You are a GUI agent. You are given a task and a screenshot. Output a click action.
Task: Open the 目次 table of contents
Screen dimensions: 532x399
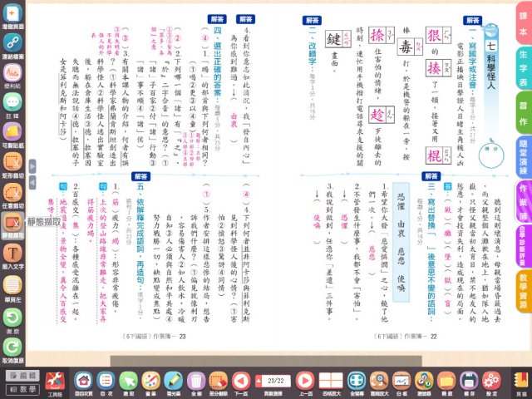click(106, 379)
